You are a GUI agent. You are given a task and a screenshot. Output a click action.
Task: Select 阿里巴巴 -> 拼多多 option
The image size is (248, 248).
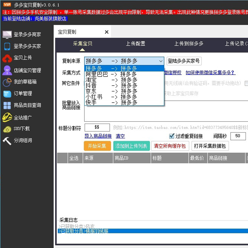point(124,74)
